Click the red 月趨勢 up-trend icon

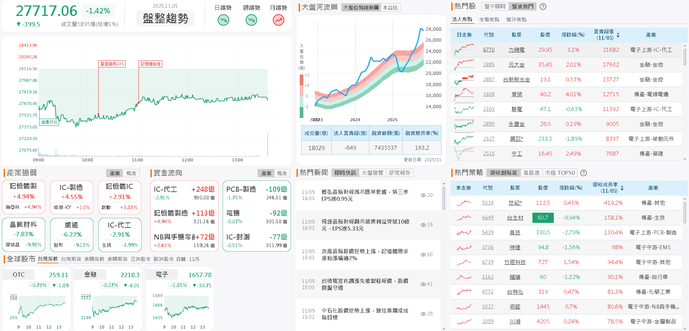pyautogui.click(x=278, y=21)
